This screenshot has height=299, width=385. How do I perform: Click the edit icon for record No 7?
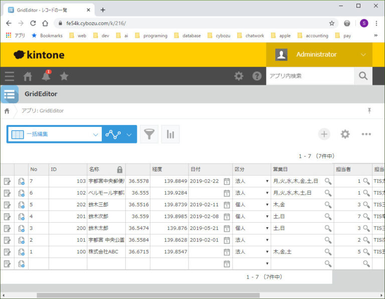tap(7, 181)
